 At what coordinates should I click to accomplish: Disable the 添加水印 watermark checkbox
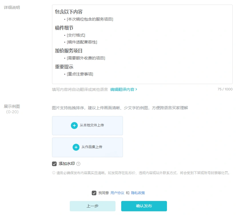(x=54, y=164)
